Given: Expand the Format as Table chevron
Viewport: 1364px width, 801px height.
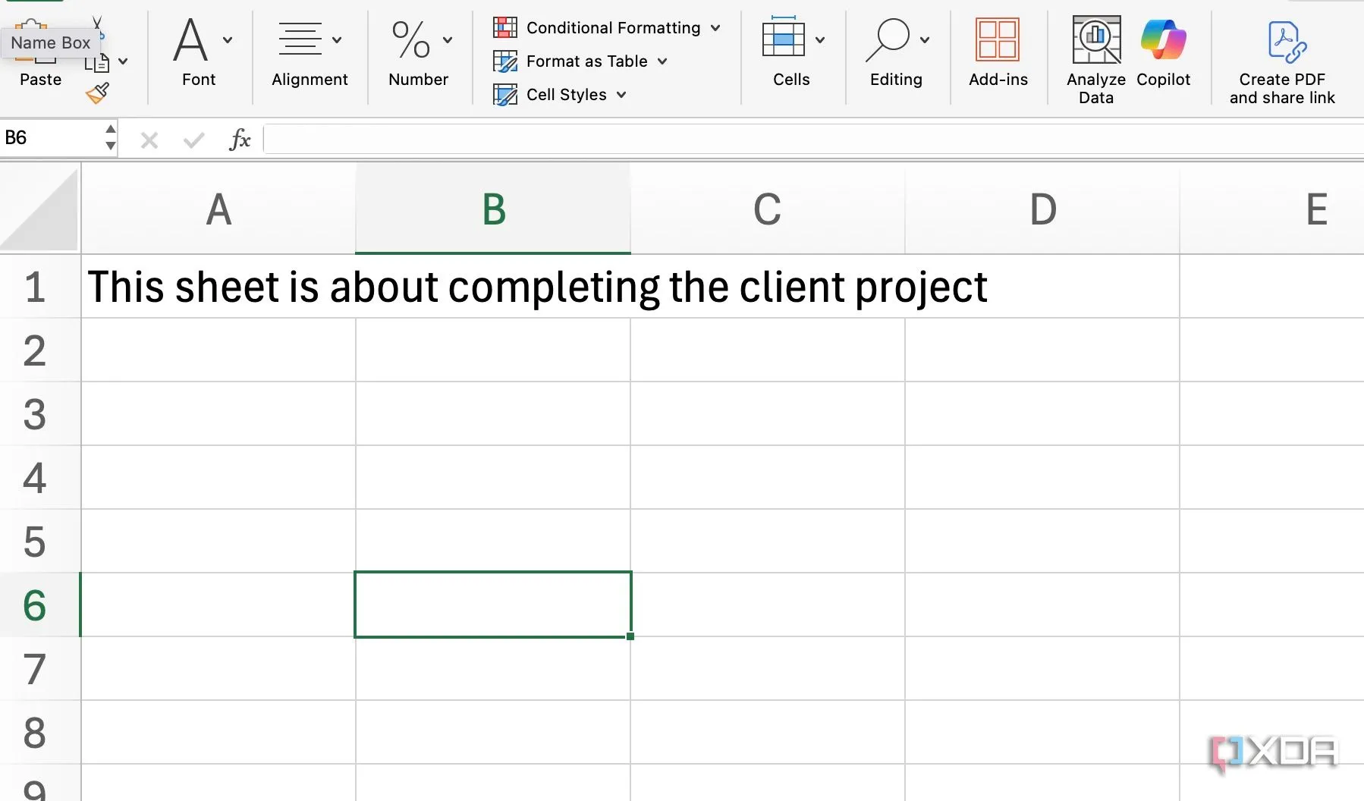Looking at the screenshot, I should click(x=662, y=61).
